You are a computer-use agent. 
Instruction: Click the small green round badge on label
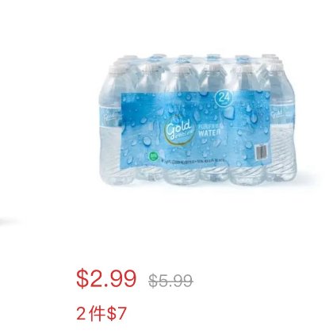tap(153, 156)
